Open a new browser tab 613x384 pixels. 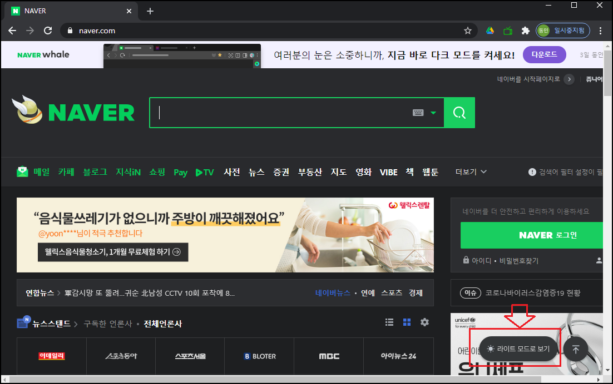(x=150, y=11)
